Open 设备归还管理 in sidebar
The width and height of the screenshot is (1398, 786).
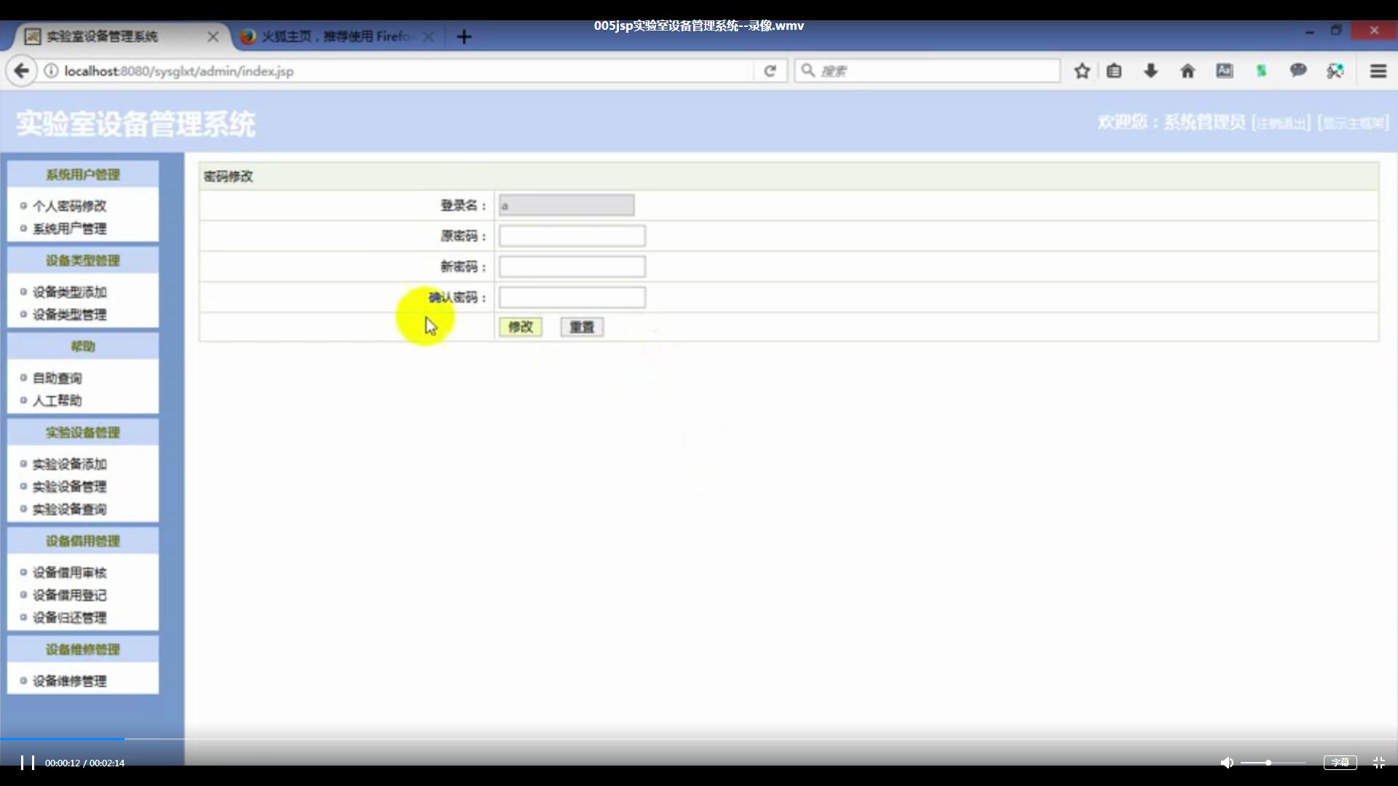click(69, 617)
